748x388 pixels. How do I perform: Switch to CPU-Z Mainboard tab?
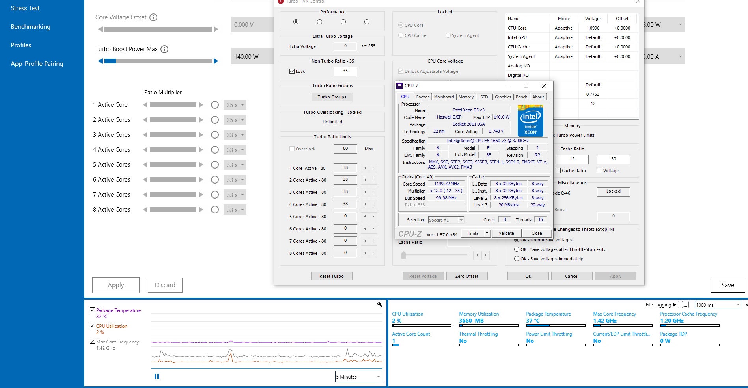(444, 97)
